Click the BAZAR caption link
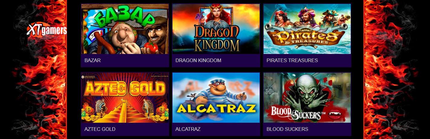This screenshot has width=430, height=139. pos(93,60)
